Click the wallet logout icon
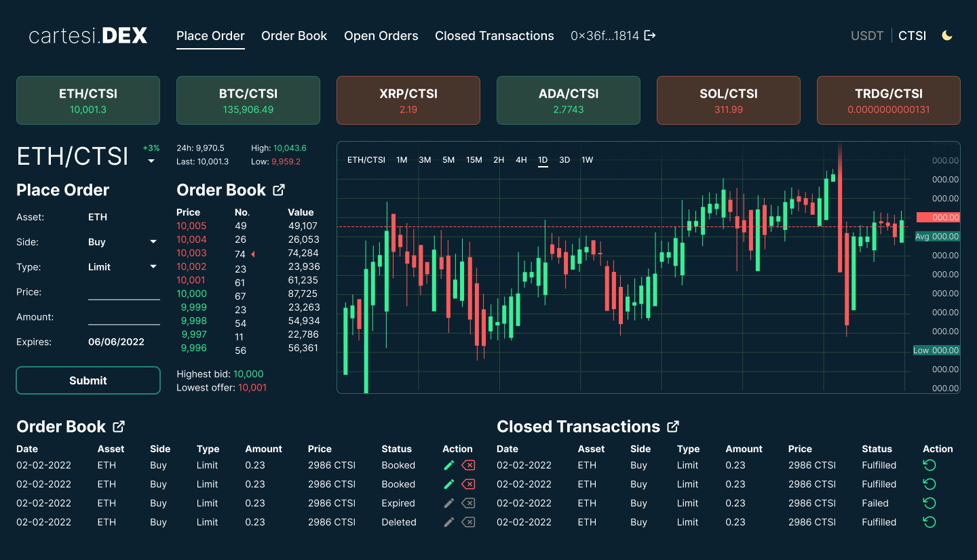Viewport: 977px width, 560px height. click(x=650, y=35)
